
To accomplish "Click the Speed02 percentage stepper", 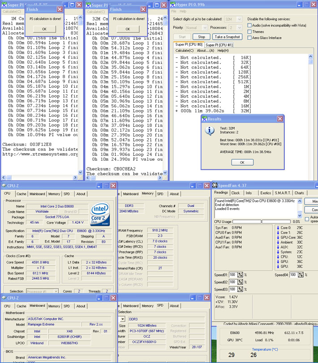I will pos(240,282).
